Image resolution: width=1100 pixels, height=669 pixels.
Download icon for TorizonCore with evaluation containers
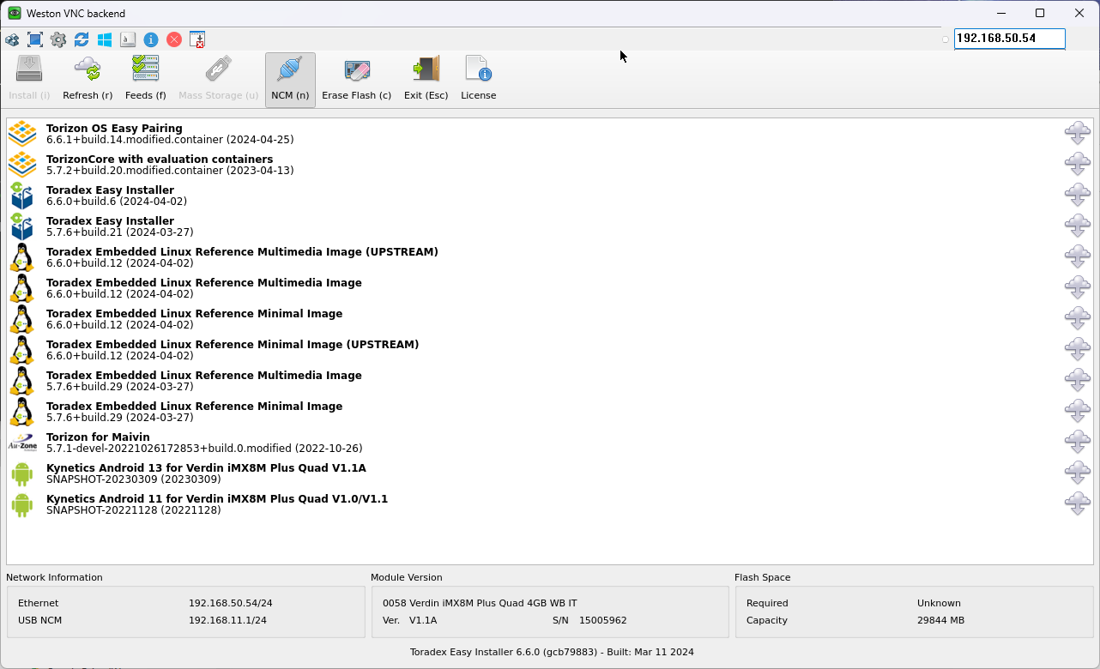[x=1078, y=164]
